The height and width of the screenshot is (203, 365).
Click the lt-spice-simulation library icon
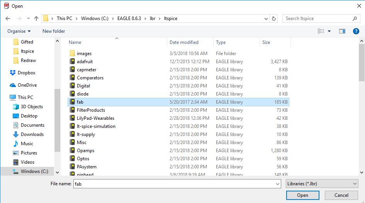click(72, 126)
